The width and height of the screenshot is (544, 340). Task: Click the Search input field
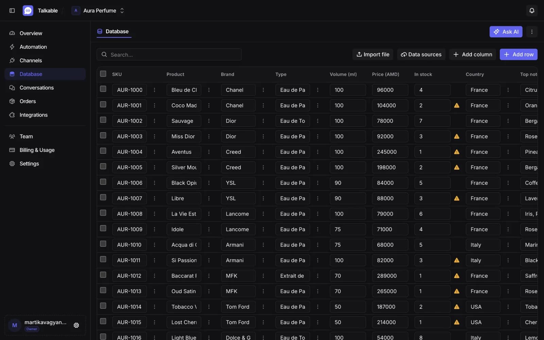pyautogui.click(x=169, y=54)
